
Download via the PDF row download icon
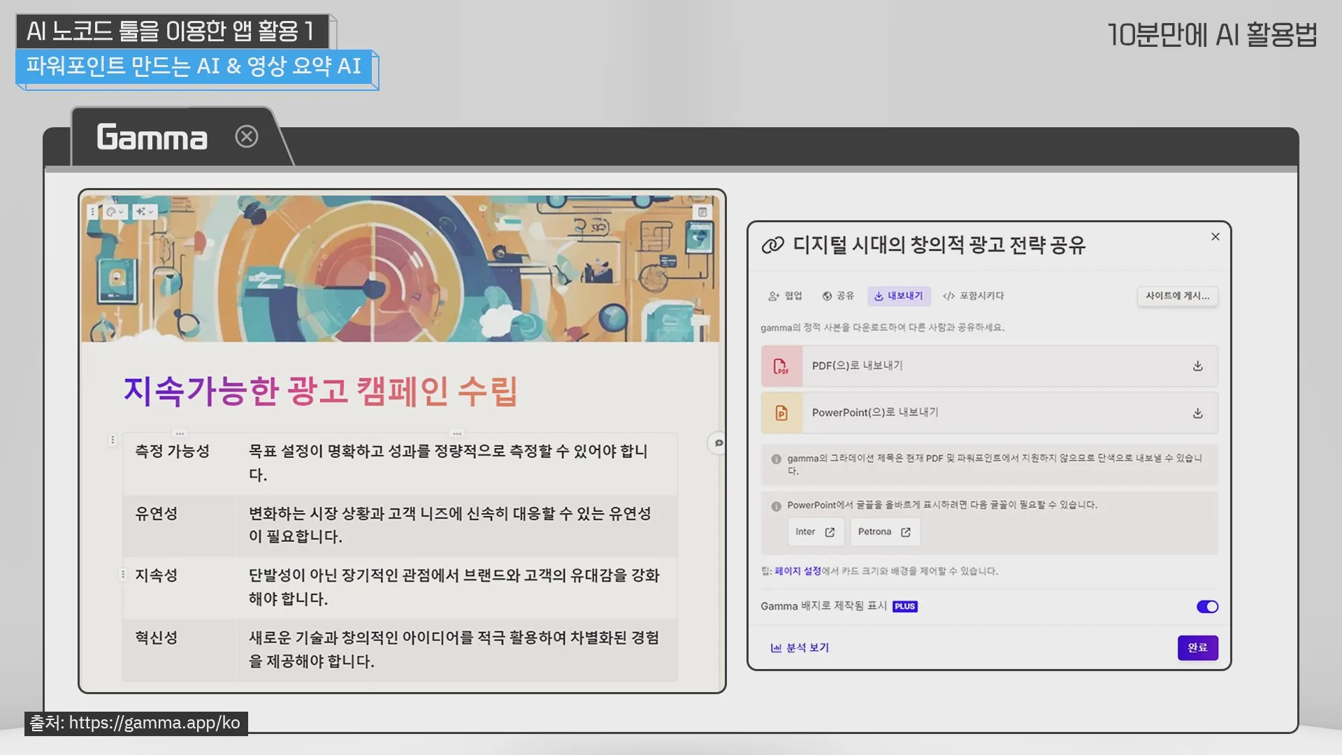coord(1197,366)
